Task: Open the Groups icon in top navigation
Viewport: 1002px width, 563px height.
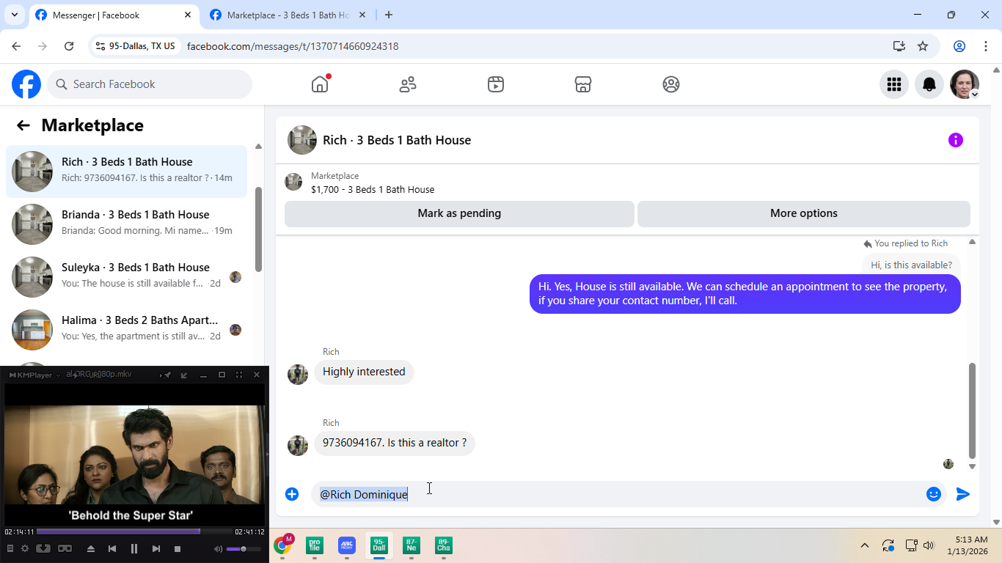Action: pos(671,84)
